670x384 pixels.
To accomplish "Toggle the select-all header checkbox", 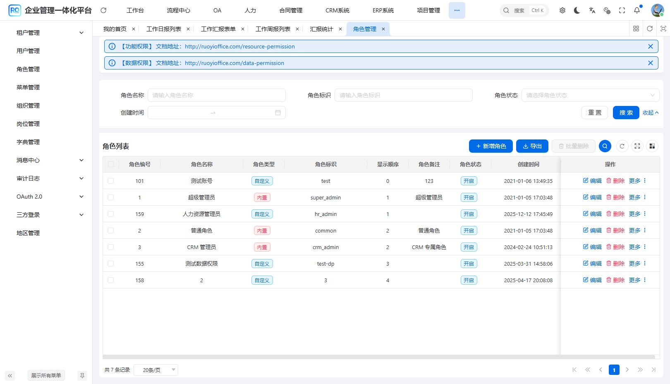I will point(110,164).
